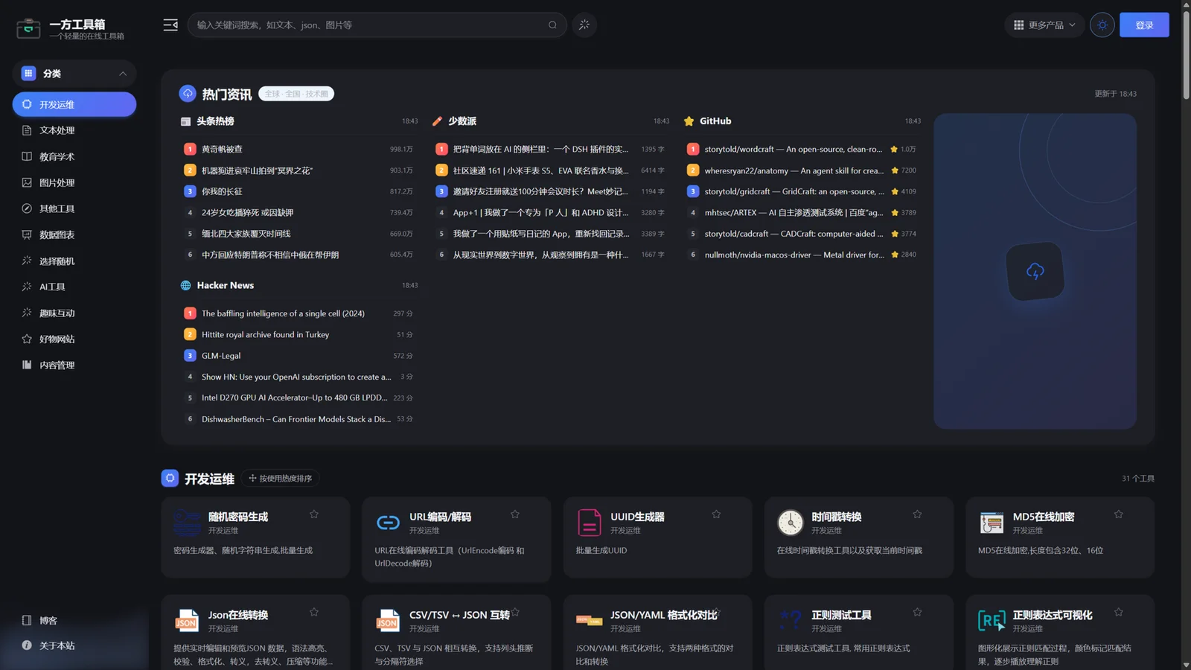Viewport: 1191px width, 670px height.
Task: Open the 更多产品 dropdown
Action: [x=1044, y=25]
